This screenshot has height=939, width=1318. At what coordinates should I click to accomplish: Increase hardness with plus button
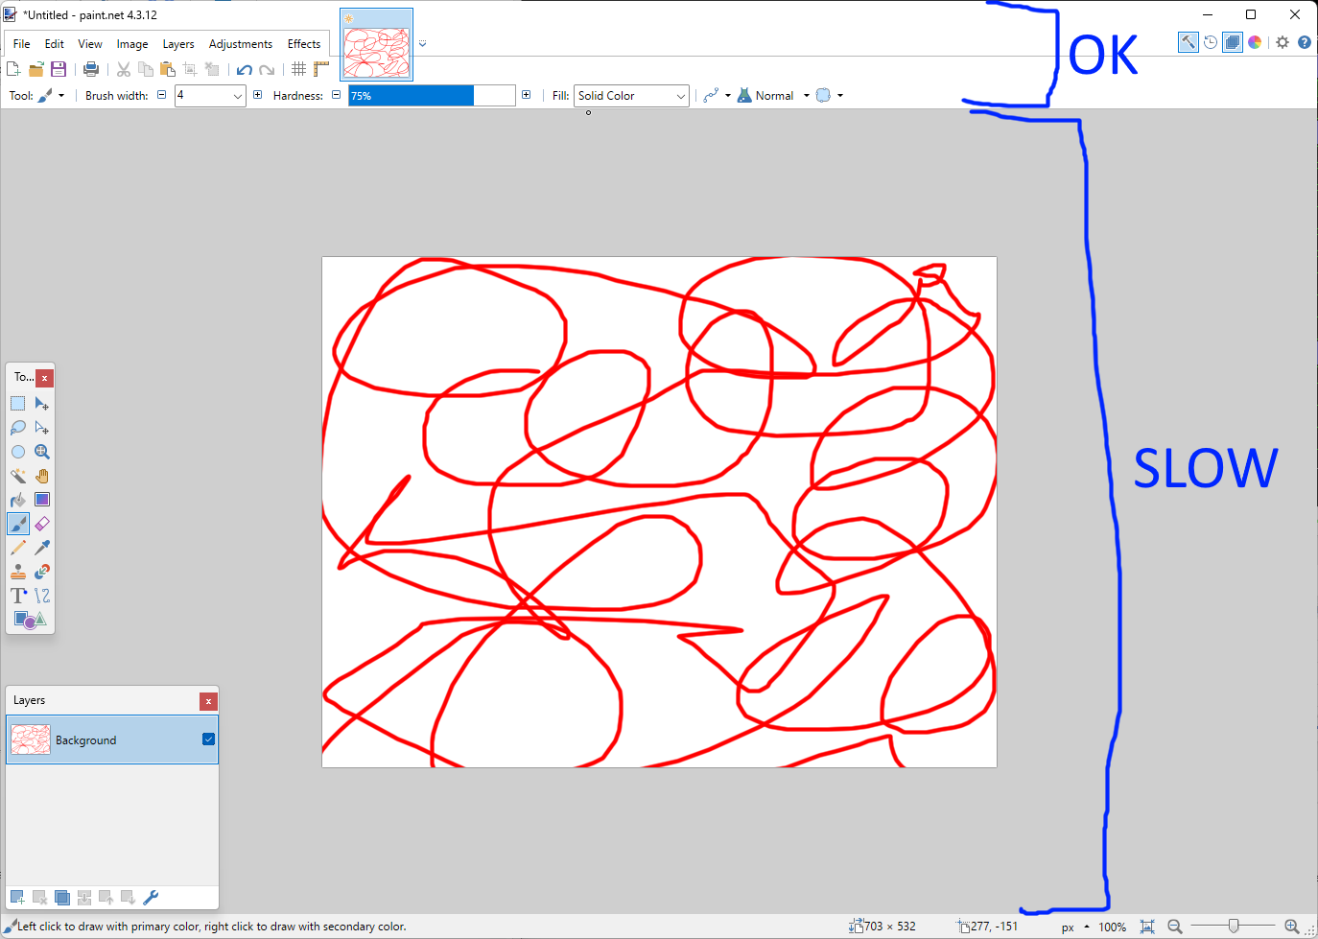coord(527,95)
